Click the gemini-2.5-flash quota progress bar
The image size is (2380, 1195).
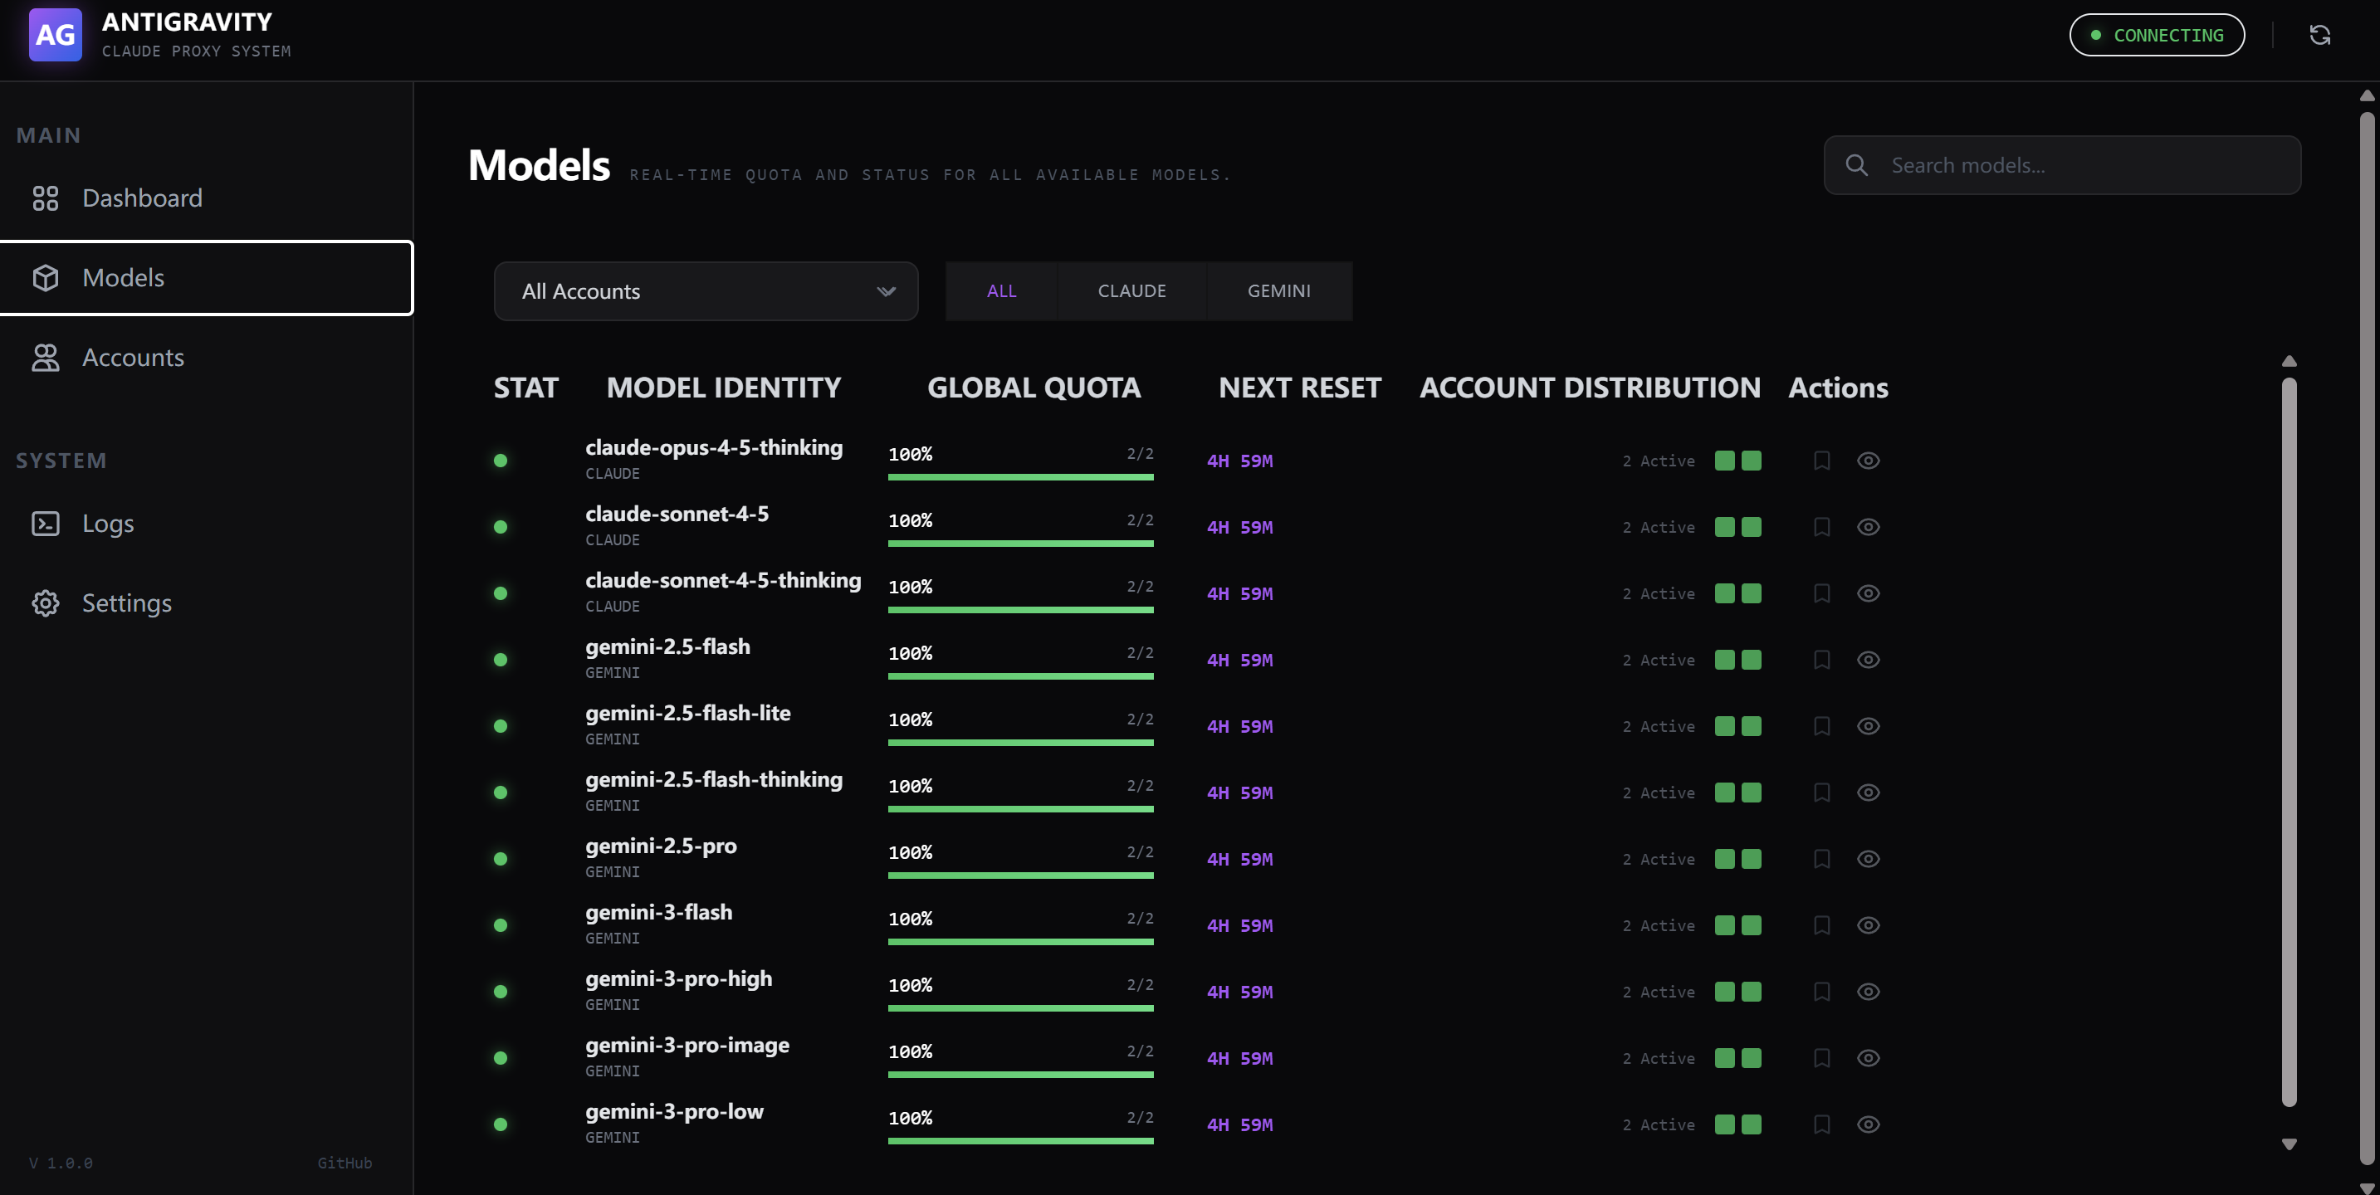pyautogui.click(x=1020, y=676)
